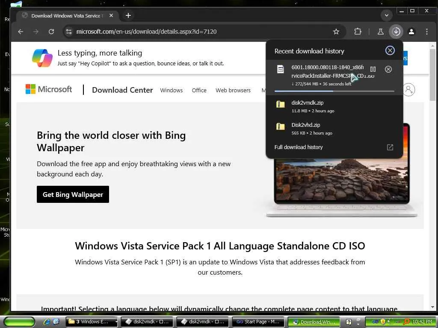Image resolution: width=438 pixels, height=328 pixels.
Task: Open the Office nav menu item
Action: point(199,90)
